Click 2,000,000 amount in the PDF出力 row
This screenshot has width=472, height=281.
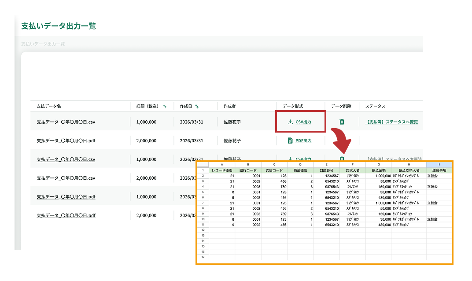pos(146,140)
